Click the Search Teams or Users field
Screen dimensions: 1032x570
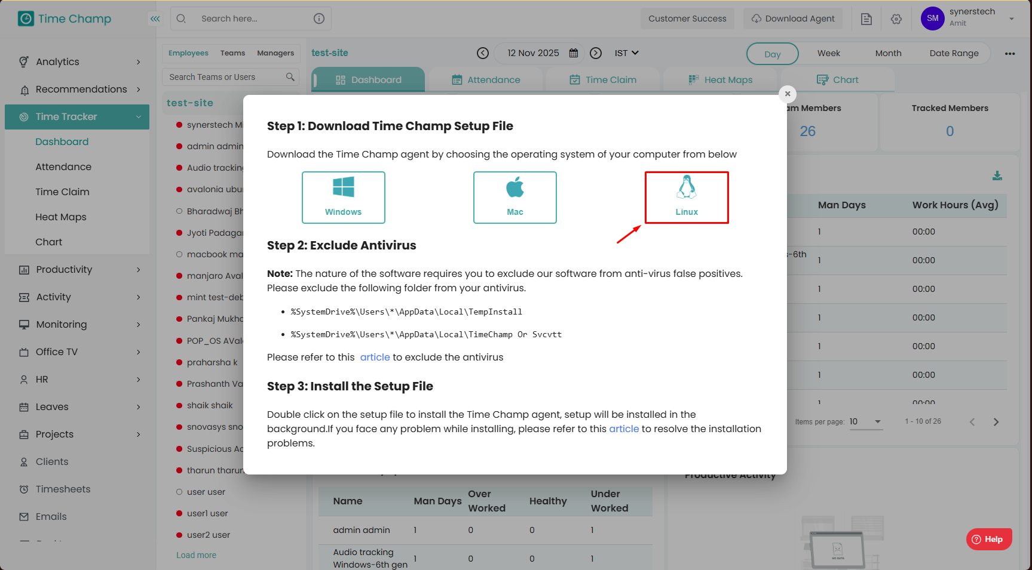pyautogui.click(x=231, y=77)
